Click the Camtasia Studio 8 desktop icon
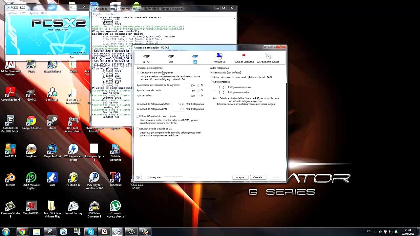 pyautogui.click(x=10, y=210)
